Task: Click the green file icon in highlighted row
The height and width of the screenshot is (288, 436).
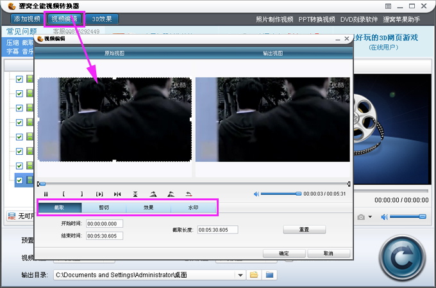Action: [x=29, y=180]
